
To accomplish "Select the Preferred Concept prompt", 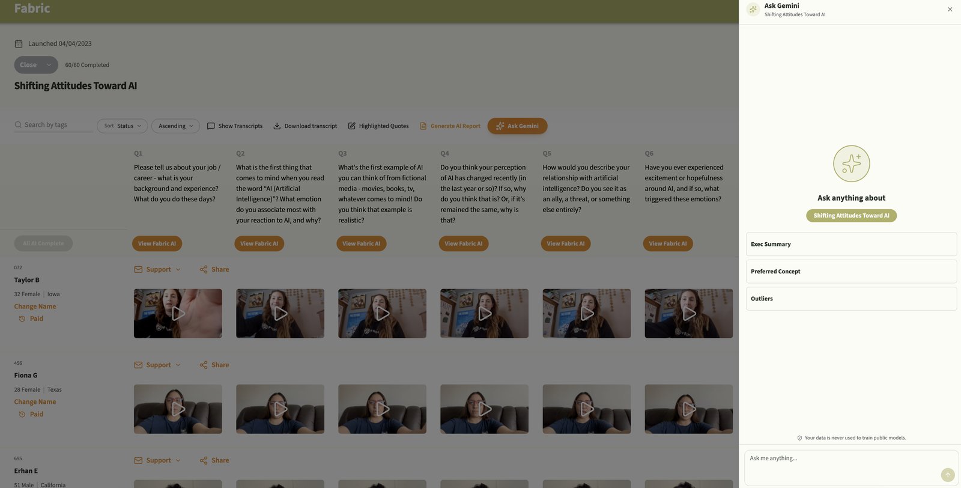I will pyautogui.click(x=851, y=272).
